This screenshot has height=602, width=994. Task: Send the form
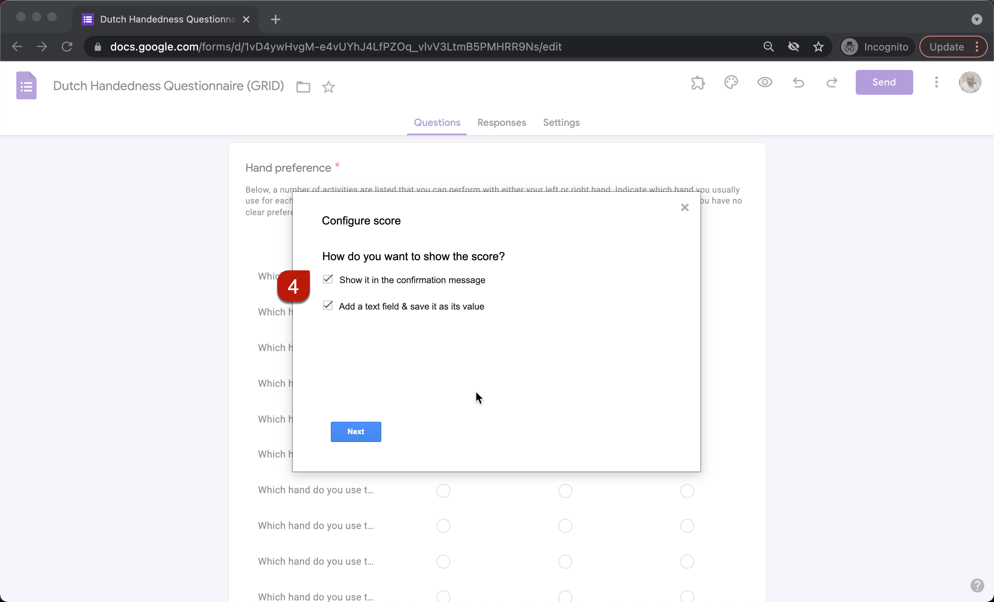point(883,82)
